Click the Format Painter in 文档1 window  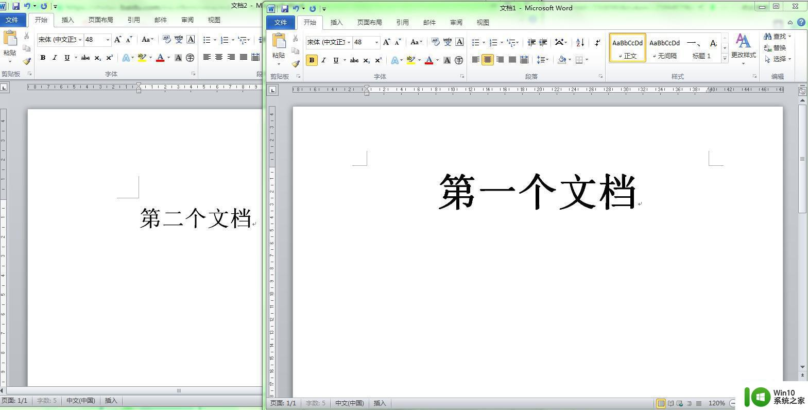295,64
